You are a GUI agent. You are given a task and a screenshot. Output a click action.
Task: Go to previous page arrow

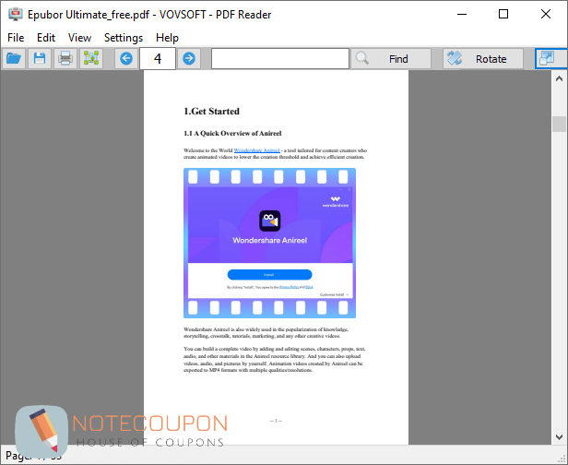[x=126, y=58]
